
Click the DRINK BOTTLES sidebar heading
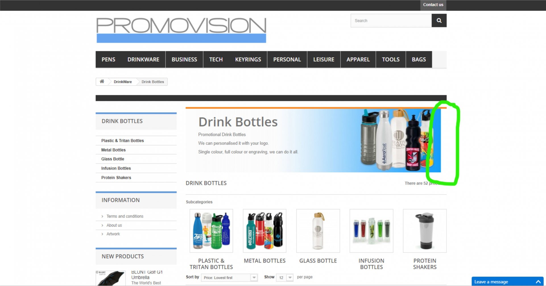pyautogui.click(x=122, y=121)
